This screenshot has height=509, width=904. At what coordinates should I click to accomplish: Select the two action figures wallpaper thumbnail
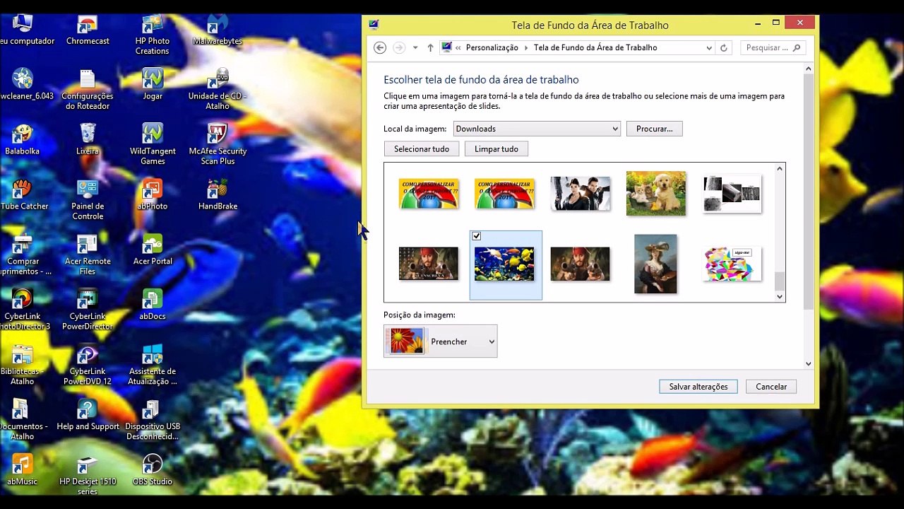pos(580,193)
